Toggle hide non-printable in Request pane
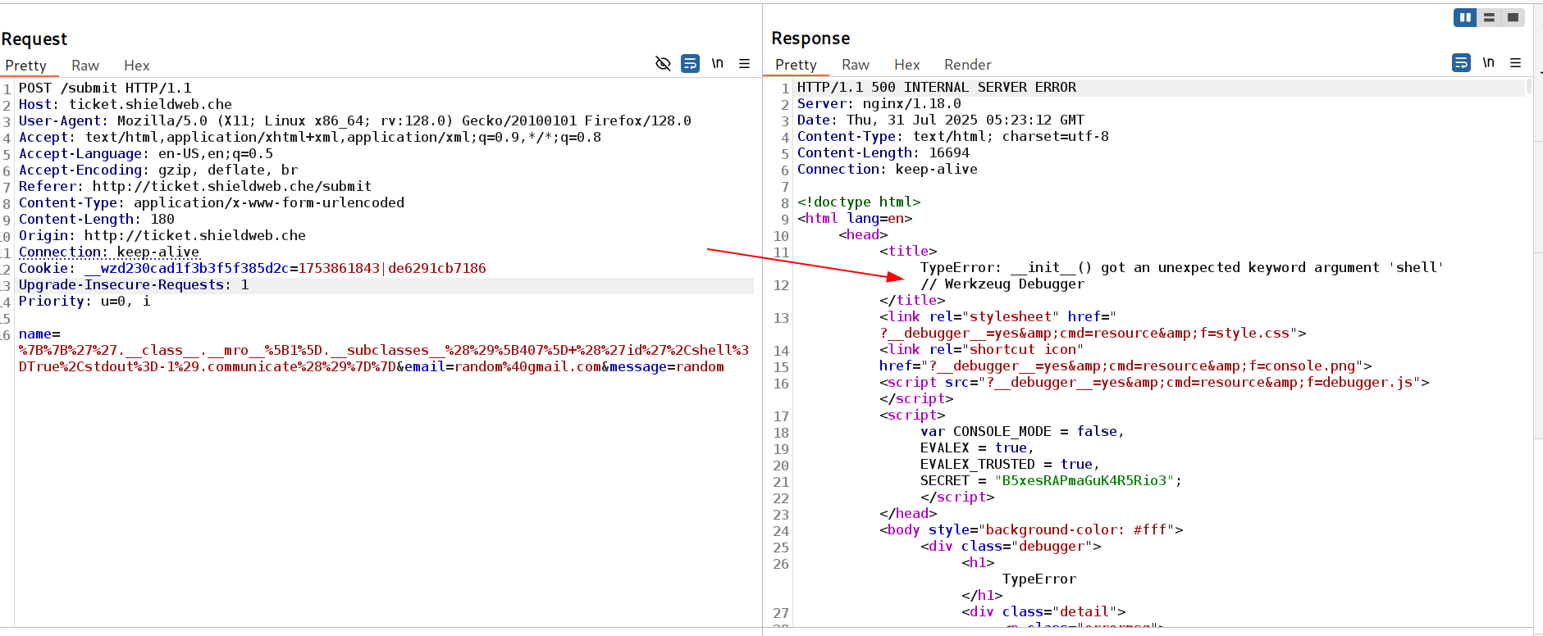Viewport: 1543px width, 636px height. (x=663, y=64)
